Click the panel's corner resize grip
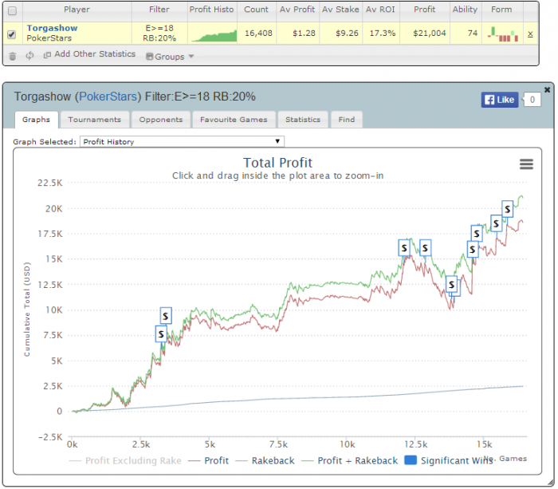Viewport: 558px width, 489px height. [551, 482]
